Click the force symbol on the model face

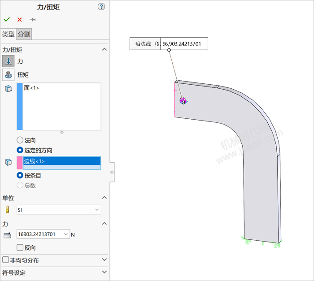pyautogui.click(x=183, y=101)
